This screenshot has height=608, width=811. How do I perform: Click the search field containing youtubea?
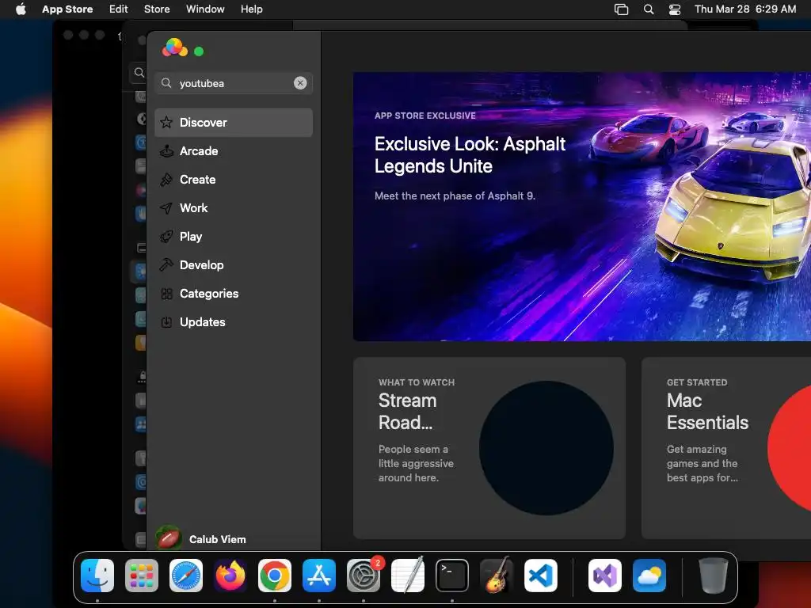click(x=234, y=83)
